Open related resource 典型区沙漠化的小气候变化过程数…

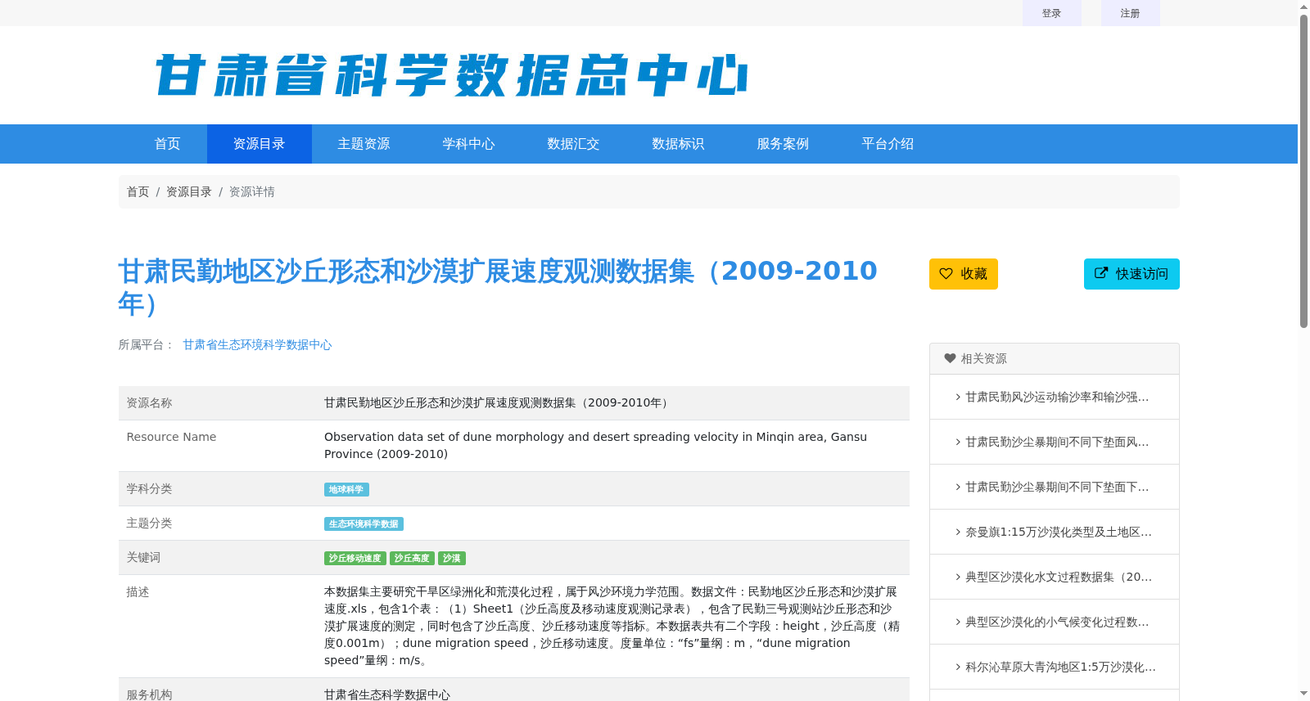tap(1057, 622)
